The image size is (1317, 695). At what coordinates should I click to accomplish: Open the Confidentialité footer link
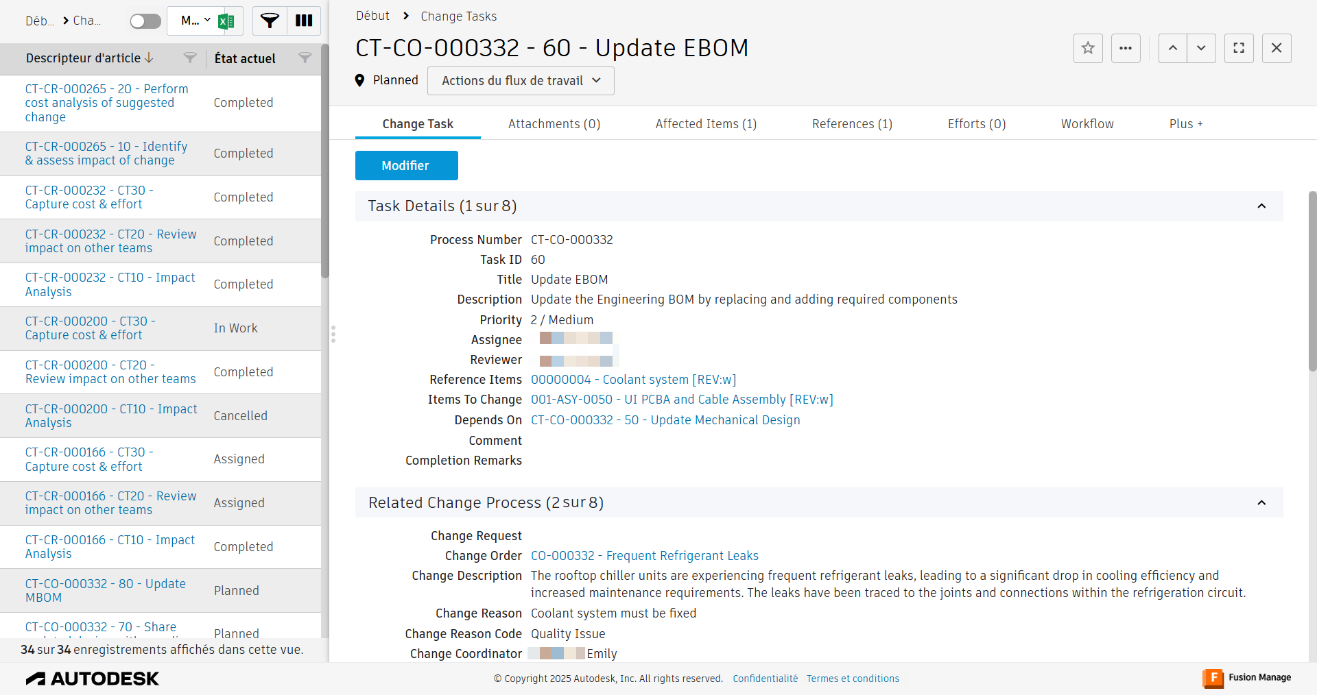coord(766,679)
